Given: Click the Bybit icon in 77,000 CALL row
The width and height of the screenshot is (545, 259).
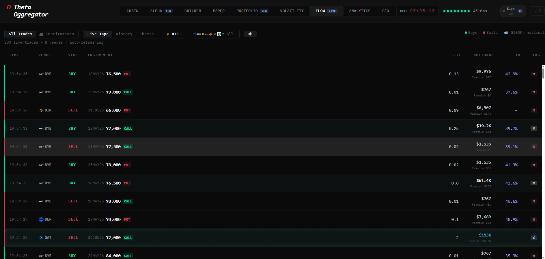Looking at the screenshot, I should point(41,128).
